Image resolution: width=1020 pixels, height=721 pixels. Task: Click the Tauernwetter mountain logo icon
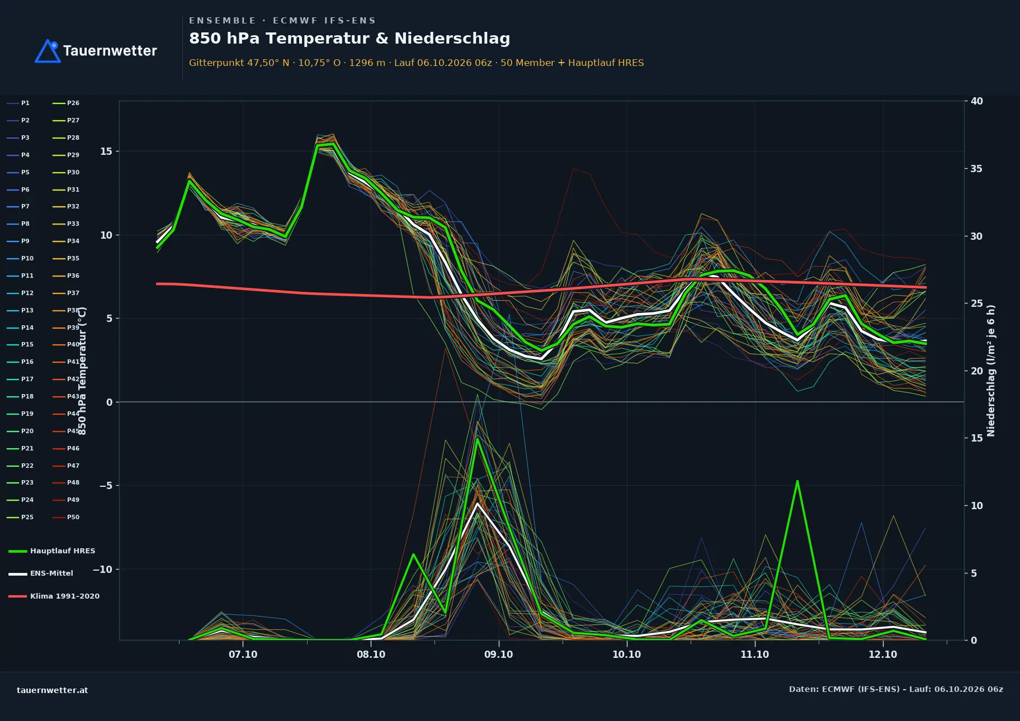(48, 51)
